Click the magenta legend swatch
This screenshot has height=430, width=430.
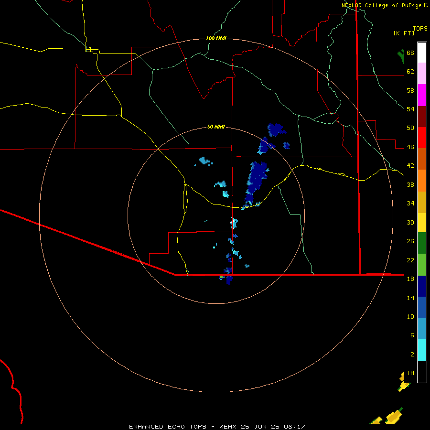[422, 95]
